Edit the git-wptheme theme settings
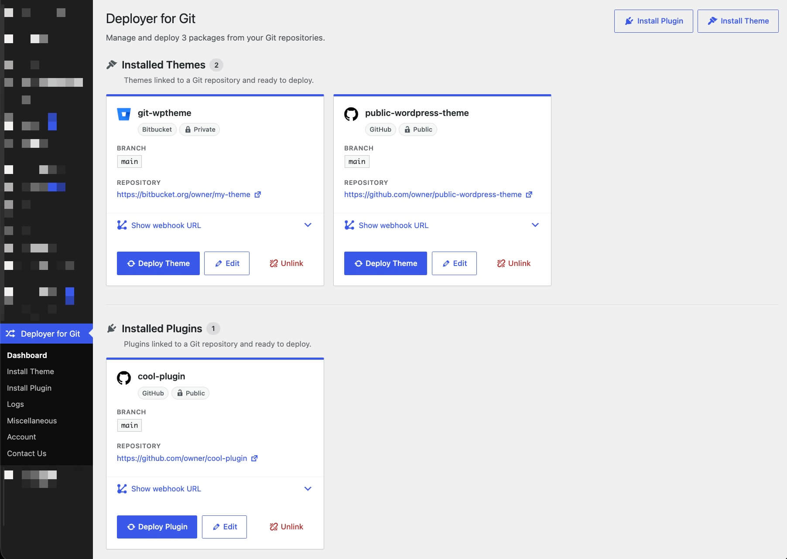 [227, 263]
